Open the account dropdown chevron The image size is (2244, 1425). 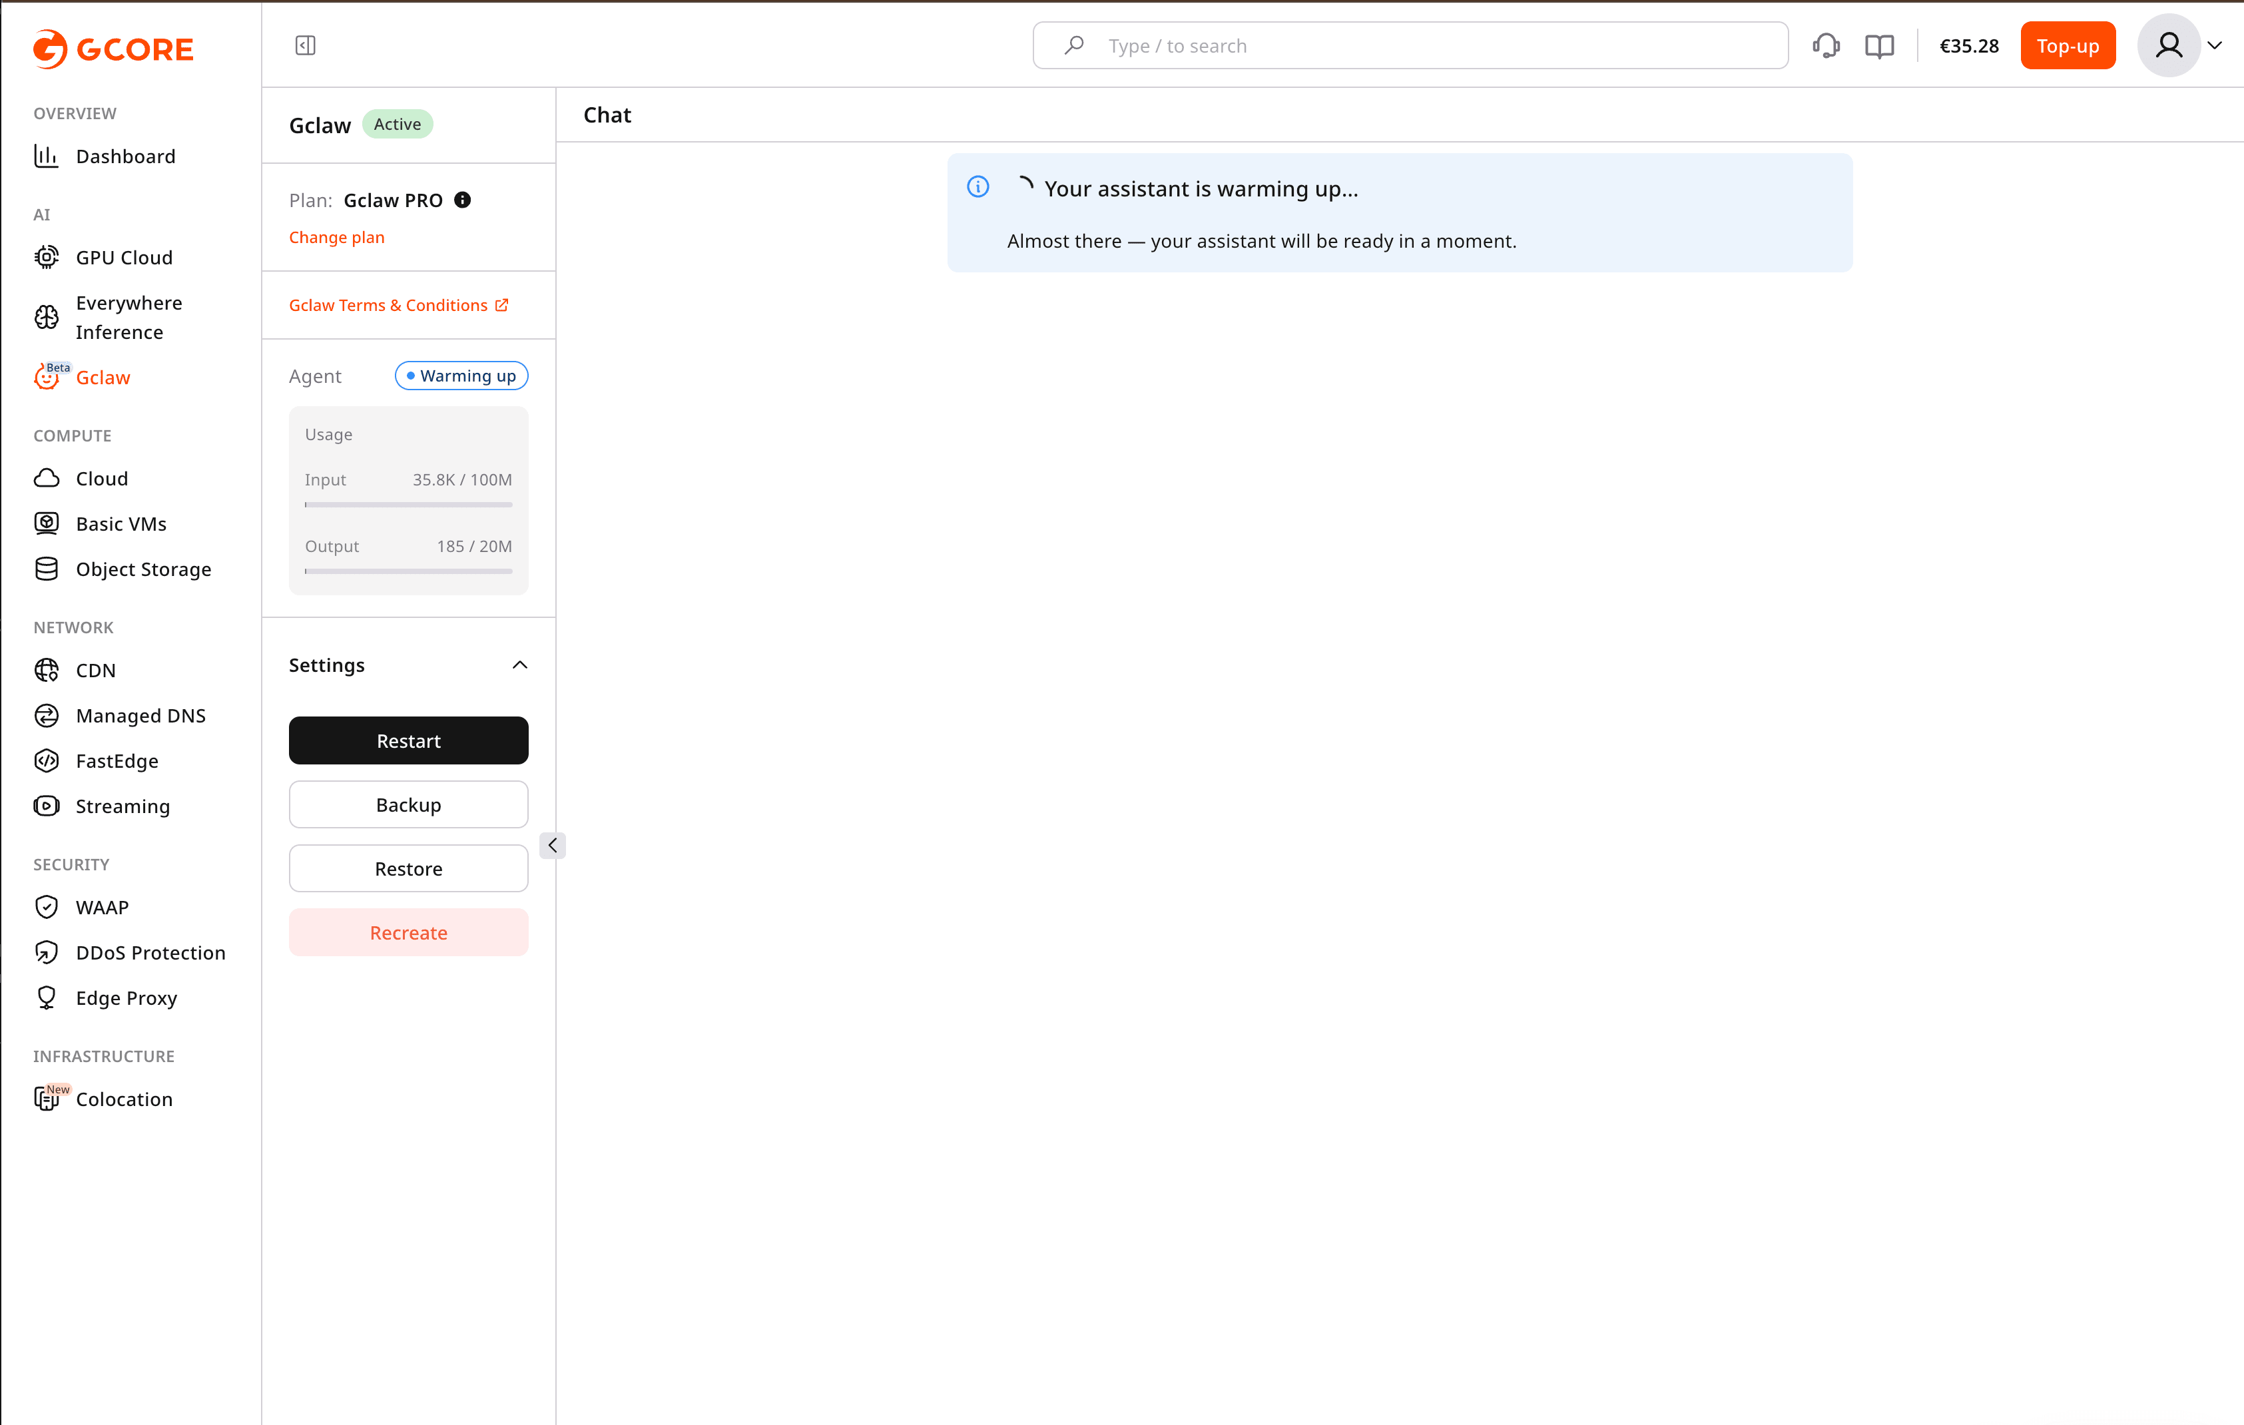click(x=2215, y=46)
